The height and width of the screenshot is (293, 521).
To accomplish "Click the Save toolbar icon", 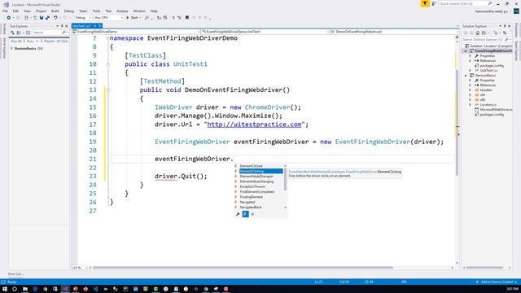I will (42, 18).
